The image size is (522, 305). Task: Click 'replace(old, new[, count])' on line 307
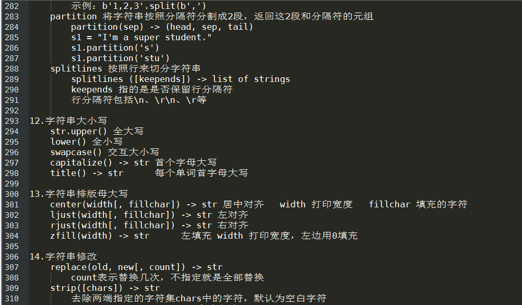(x=117, y=267)
